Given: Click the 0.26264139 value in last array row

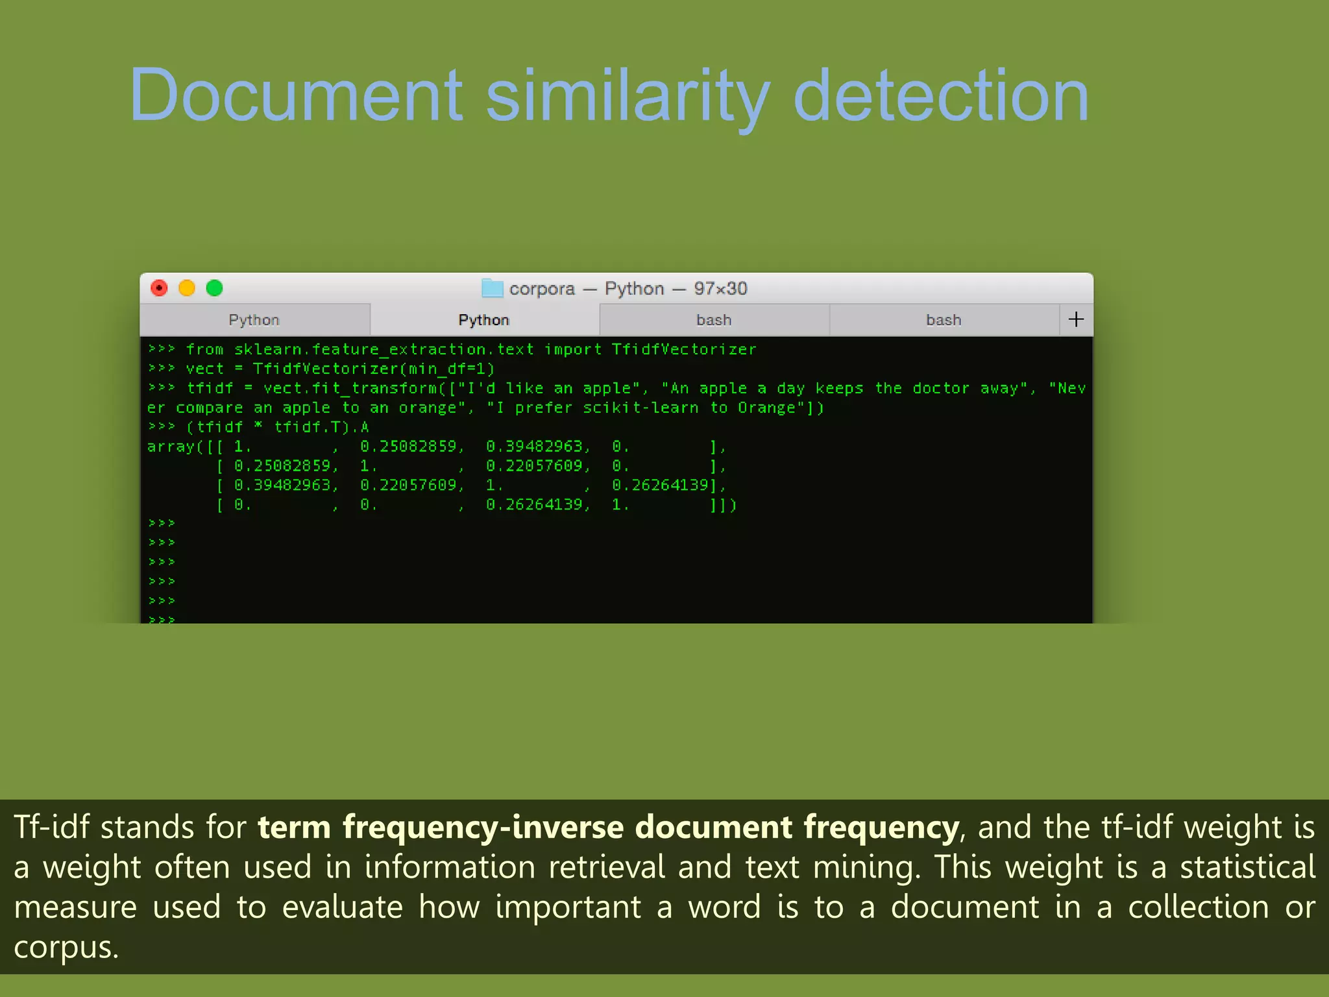Looking at the screenshot, I should tap(535, 505).
